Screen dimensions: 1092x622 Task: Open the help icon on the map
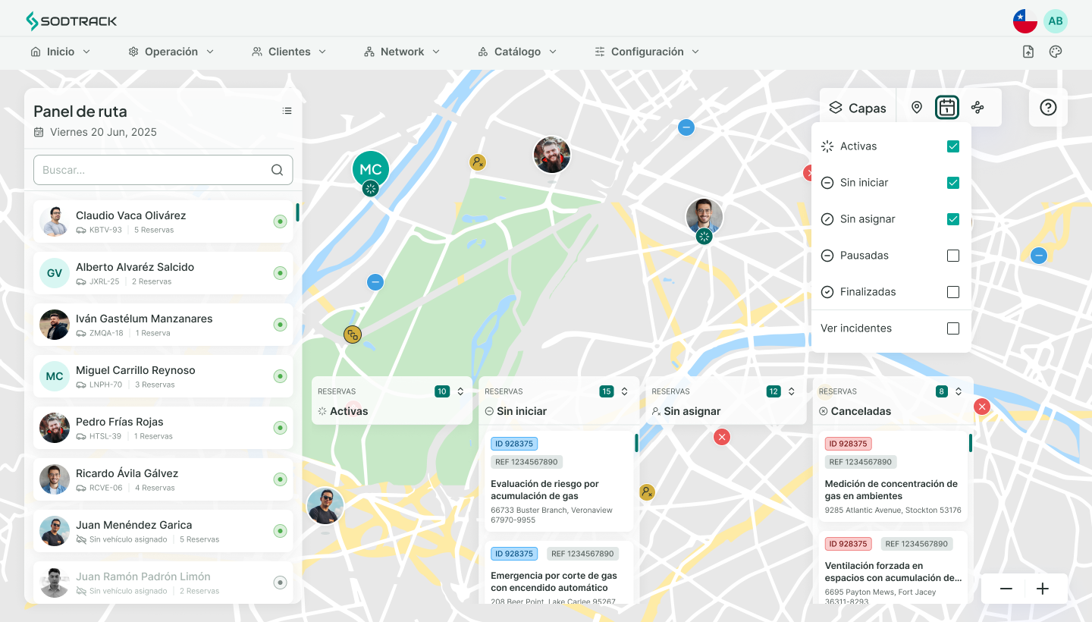pyautogui.click(x=1047, y=107)
